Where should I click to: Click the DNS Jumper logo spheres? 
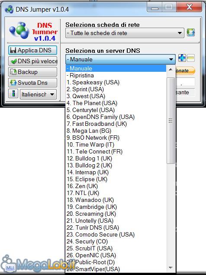19,31
